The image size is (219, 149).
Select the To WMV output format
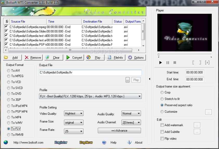pos(9,123)
